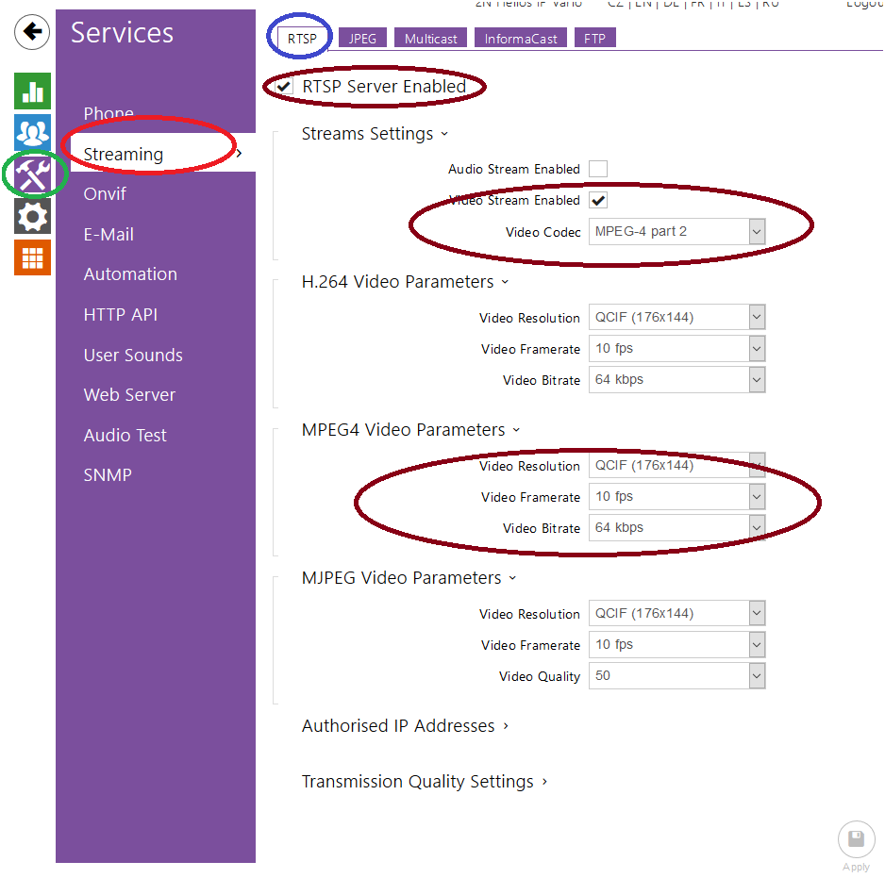Toggle RTSP Server Enabled checkbox
Screen dimensions: 885x878
coord(284,87)
